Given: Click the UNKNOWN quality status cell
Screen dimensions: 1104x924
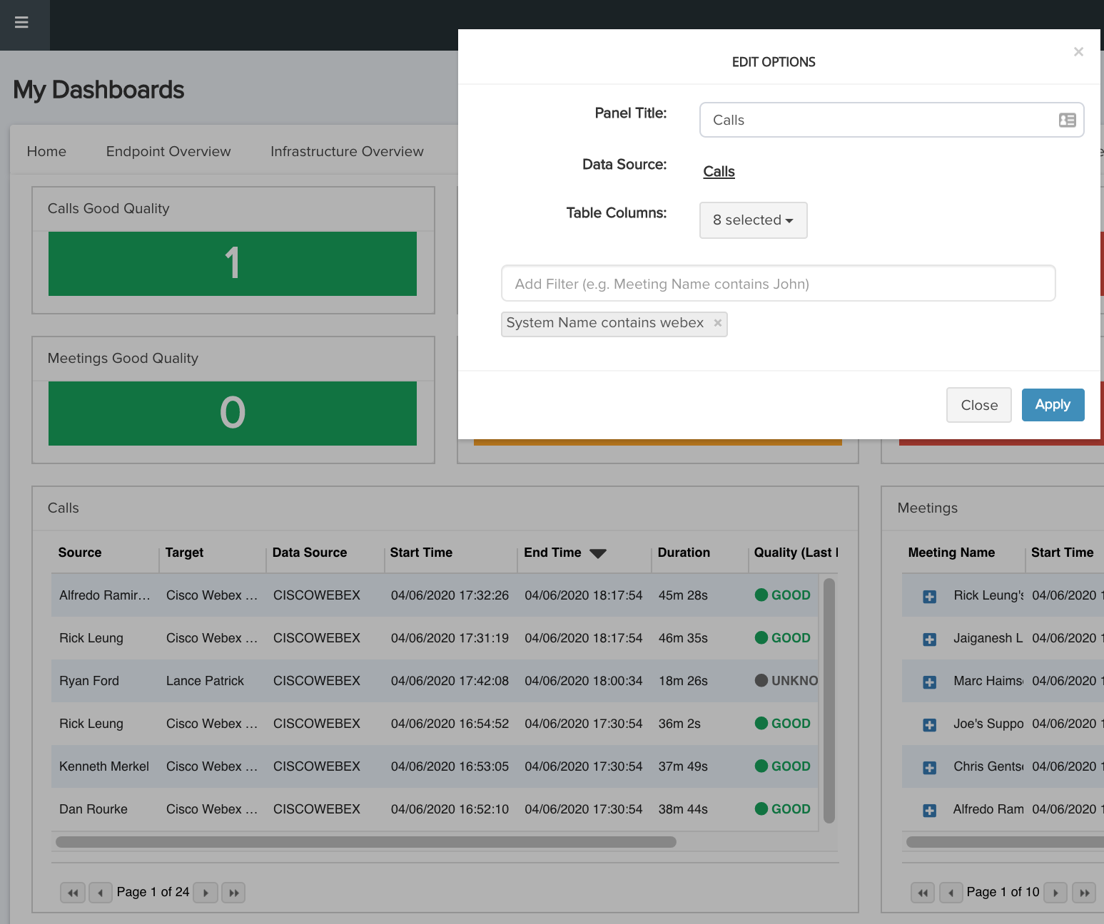Looking at the screenshot, I should pyautogui.click(x=786, y=681).
